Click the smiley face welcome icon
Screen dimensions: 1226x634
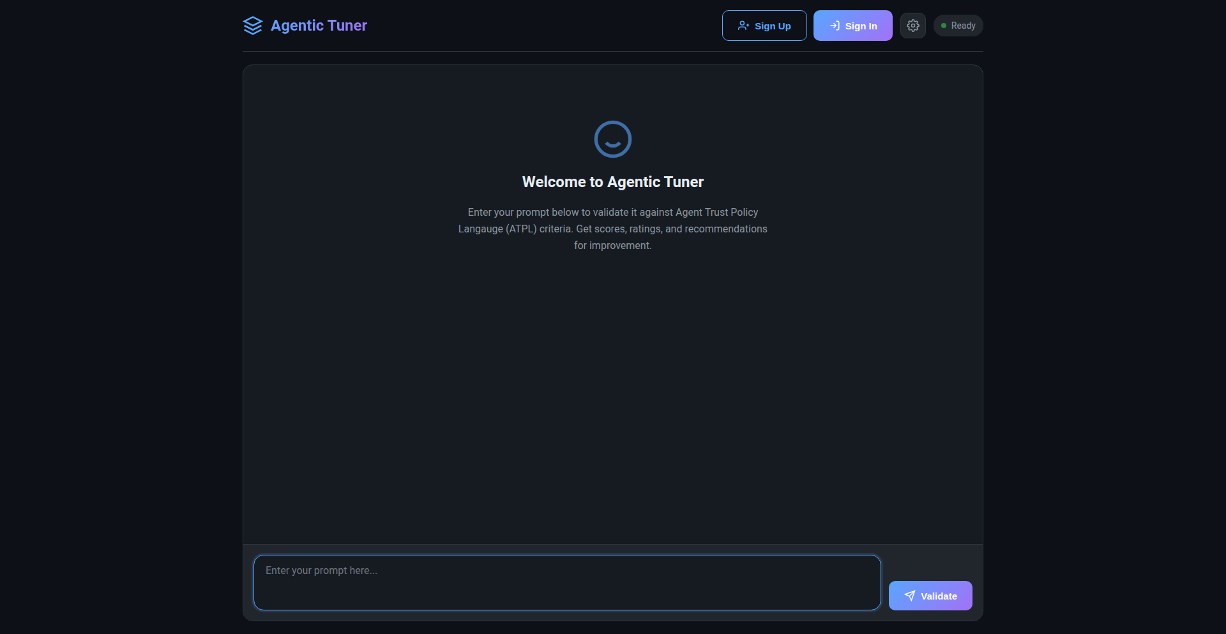point(612,139)
